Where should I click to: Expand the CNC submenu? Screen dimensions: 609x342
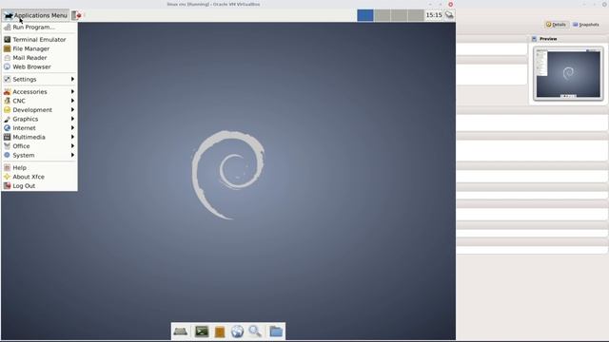39,101
